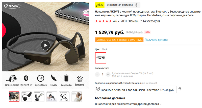Click the help icon next to Ускоренная доставка
Screen dimensions: 202x108
pyautogui.click(x=136, y=5)
